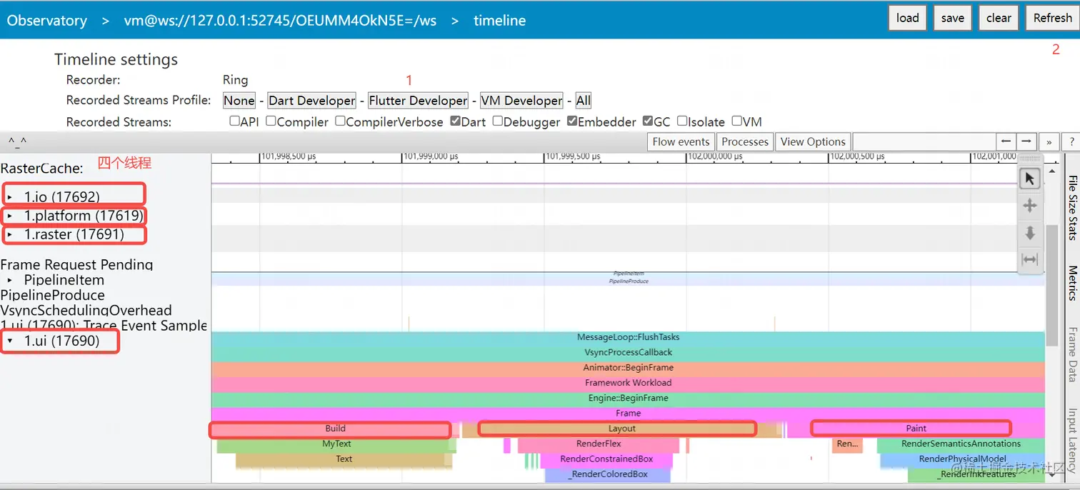Select the Dart Developer streams profile
Viewport: 1080px width, 490px height.
312,101
